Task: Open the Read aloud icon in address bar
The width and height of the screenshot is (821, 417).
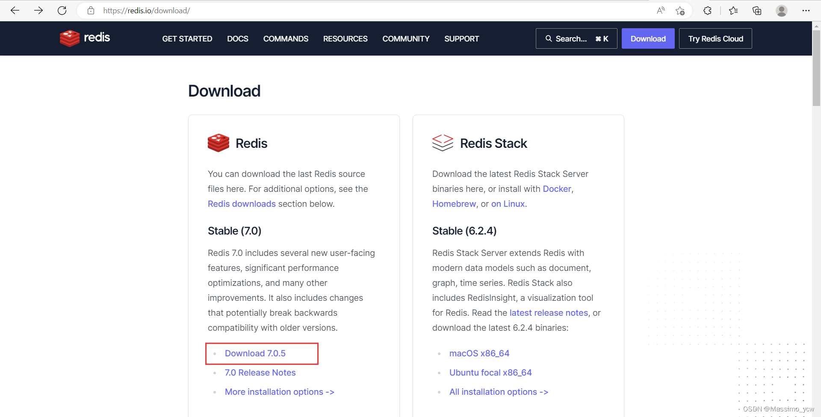Action: click(661, 11)
